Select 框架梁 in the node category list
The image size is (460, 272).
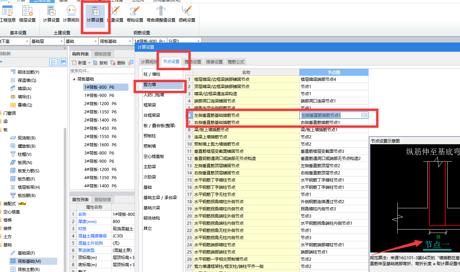coord(163,105)
